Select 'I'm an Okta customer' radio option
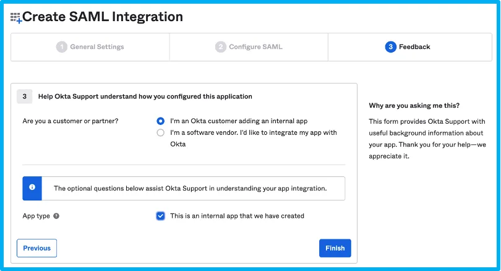 160,121
